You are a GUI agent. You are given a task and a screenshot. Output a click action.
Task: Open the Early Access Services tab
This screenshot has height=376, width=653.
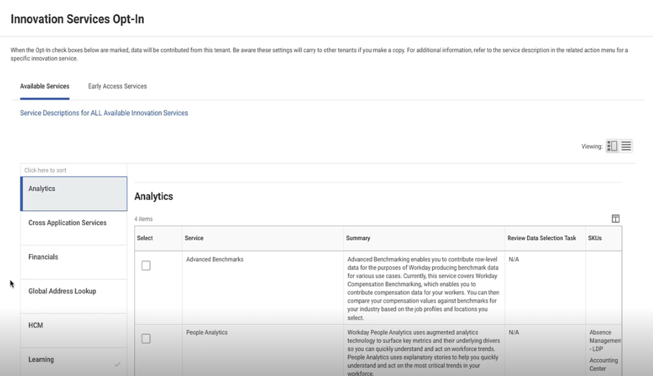[x=118, y=86]
